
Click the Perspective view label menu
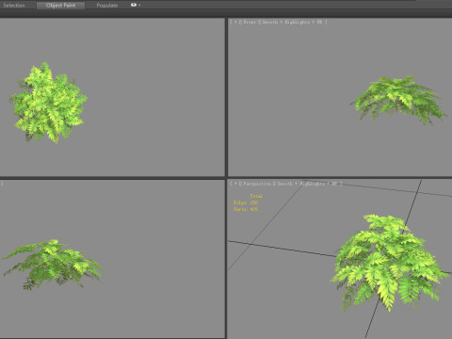(257, 184)
